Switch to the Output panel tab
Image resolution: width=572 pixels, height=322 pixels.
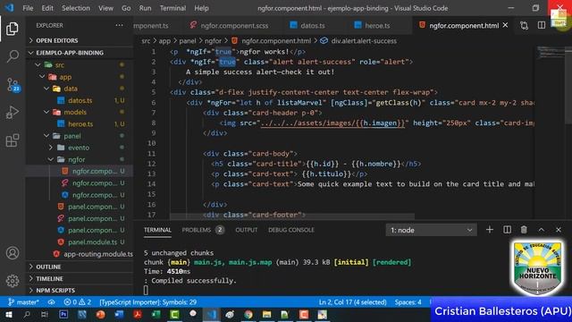click(x=247, y=230)
